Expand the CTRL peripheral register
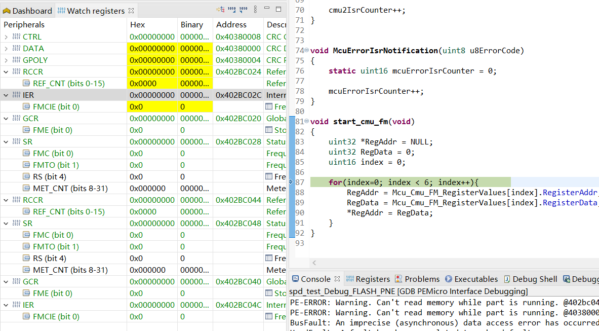 click(5, 36)
